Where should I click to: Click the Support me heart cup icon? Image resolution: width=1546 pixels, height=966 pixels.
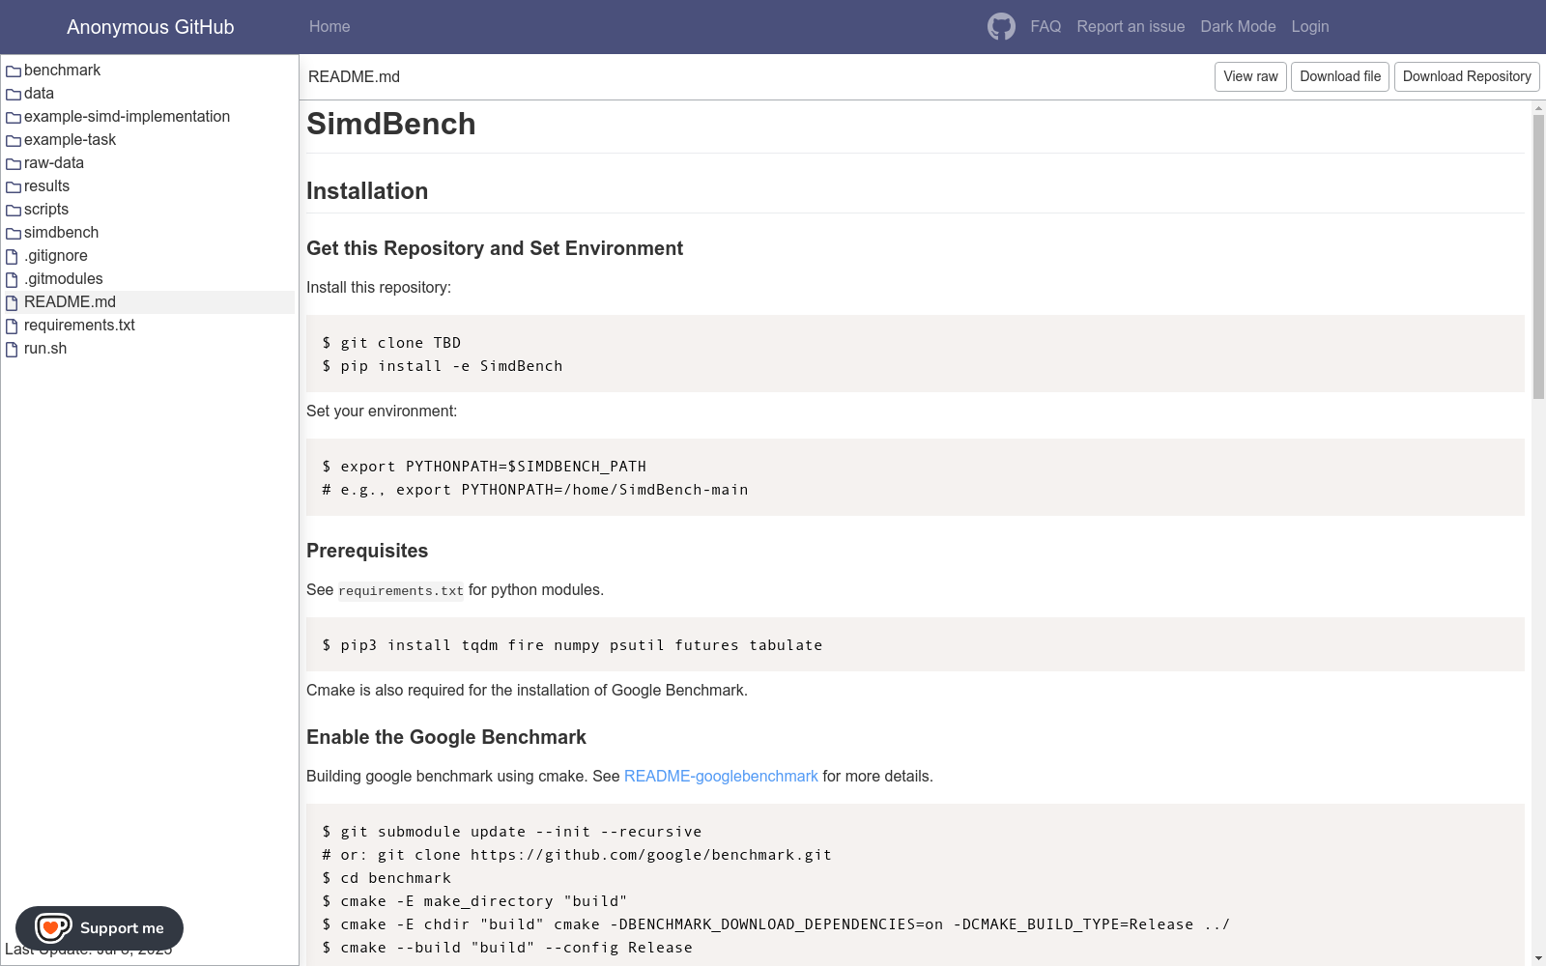[53, 927]
